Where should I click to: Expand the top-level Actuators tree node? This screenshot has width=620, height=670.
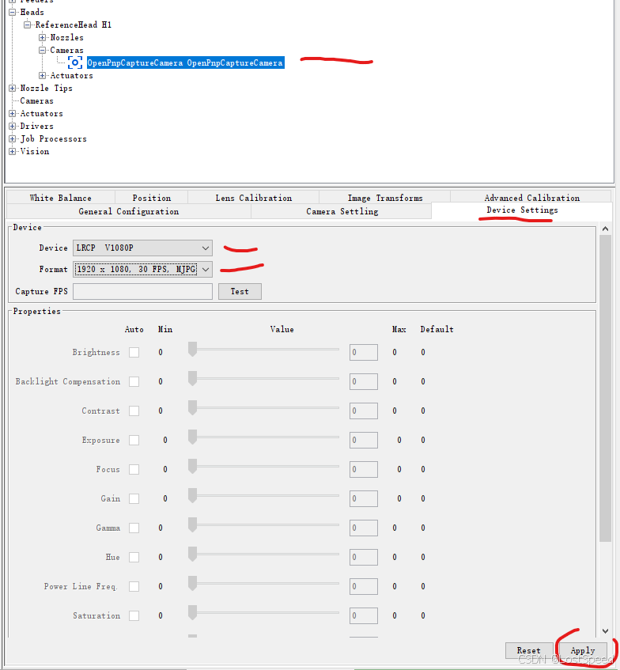tap(13, 114)
